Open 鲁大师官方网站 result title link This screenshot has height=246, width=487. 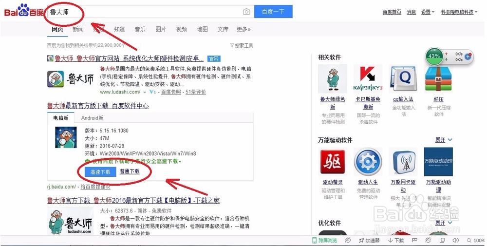[x=129, y=58]
